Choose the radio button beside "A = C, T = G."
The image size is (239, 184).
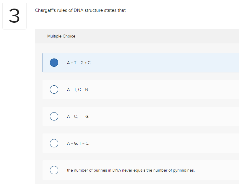coord(54,116)
